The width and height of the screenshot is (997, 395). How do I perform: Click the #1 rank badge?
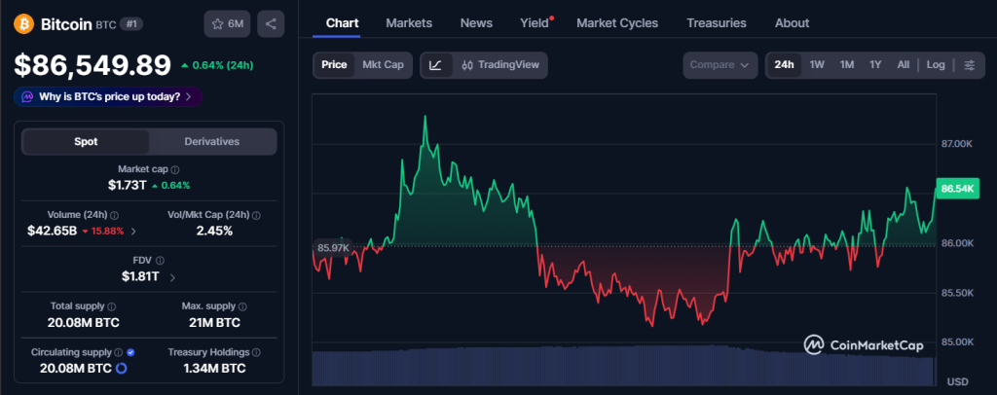[131, 24]
